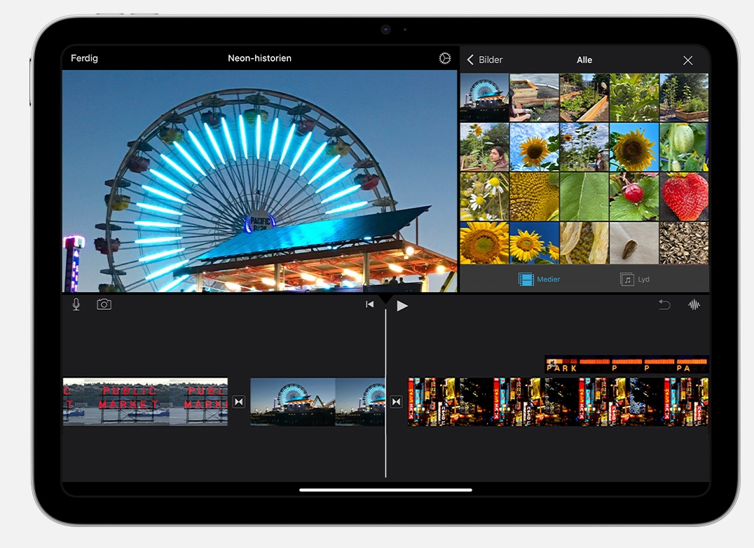The width and height of the screenshot is (754, 548).
Task: Choose pile of sunflower seeds photo
Action: click(x=684, y=242)
